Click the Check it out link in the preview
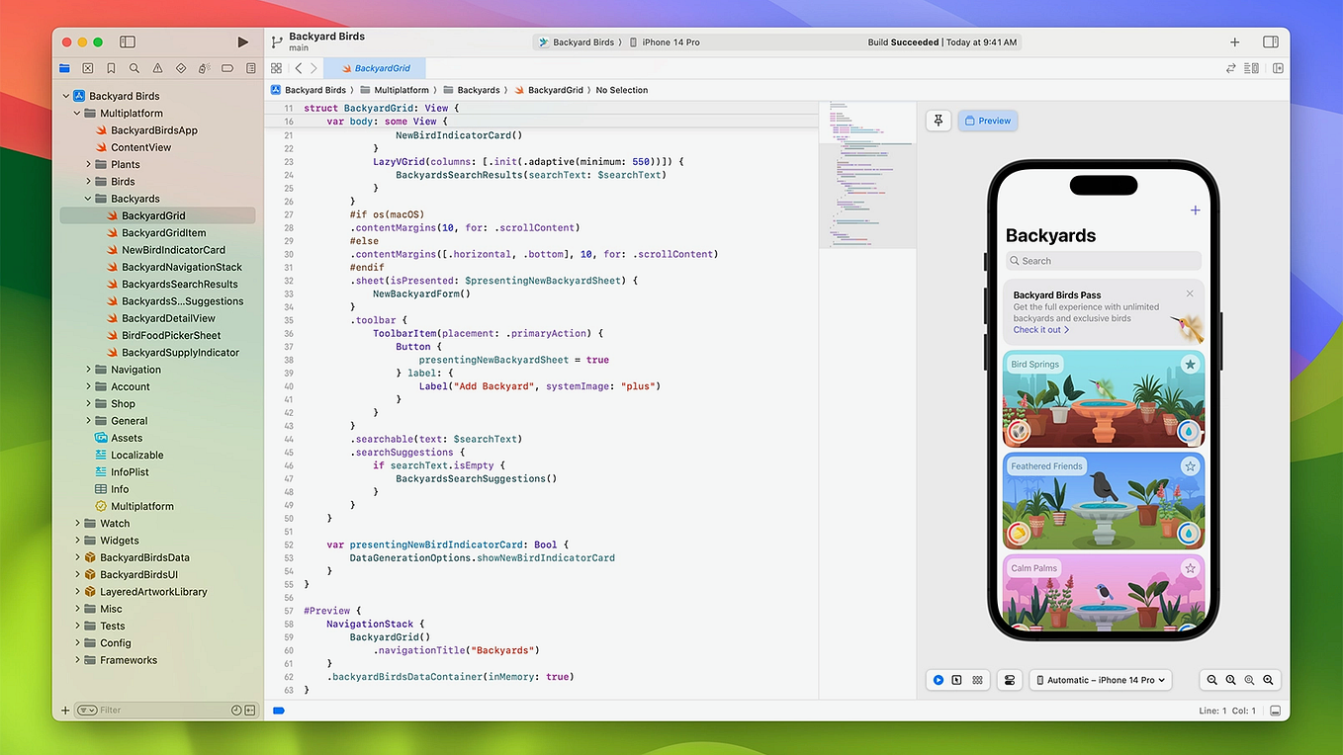Viewport: 1343px width, 755px height. [x=1039, y=328]
